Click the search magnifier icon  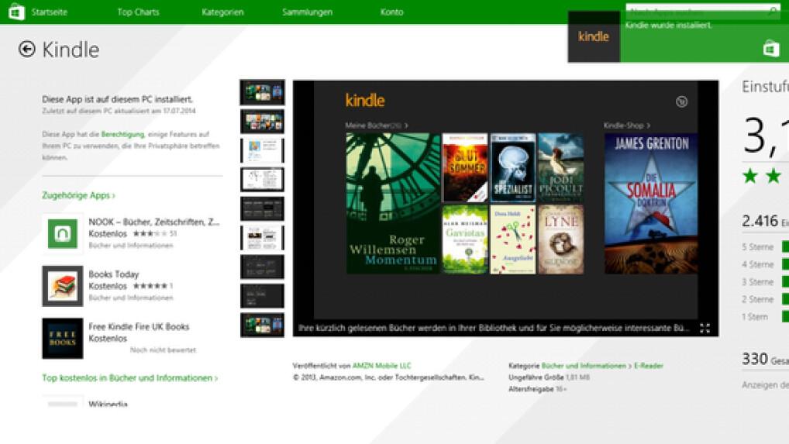pos(772,12)
